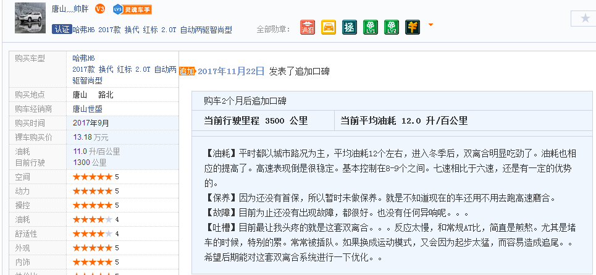Click the 2017年11月22日 date link
The width and height of the screenshot is (596, 275).
(x=231, y=71)
